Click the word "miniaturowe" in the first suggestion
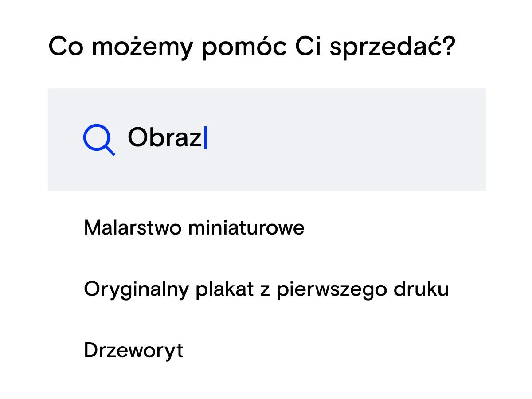This screenshot has width=532, height=399. point(246,228)
